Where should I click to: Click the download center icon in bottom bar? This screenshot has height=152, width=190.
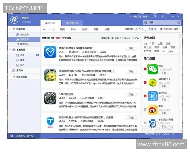[12, 136]
